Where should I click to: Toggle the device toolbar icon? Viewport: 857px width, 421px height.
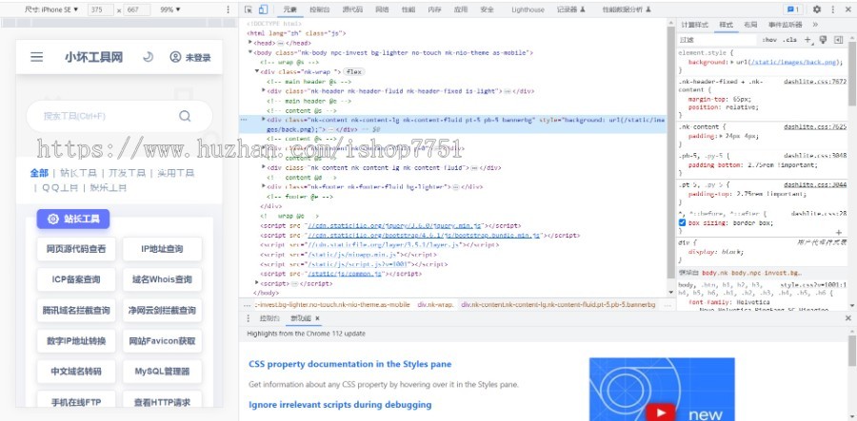[263, 10]
